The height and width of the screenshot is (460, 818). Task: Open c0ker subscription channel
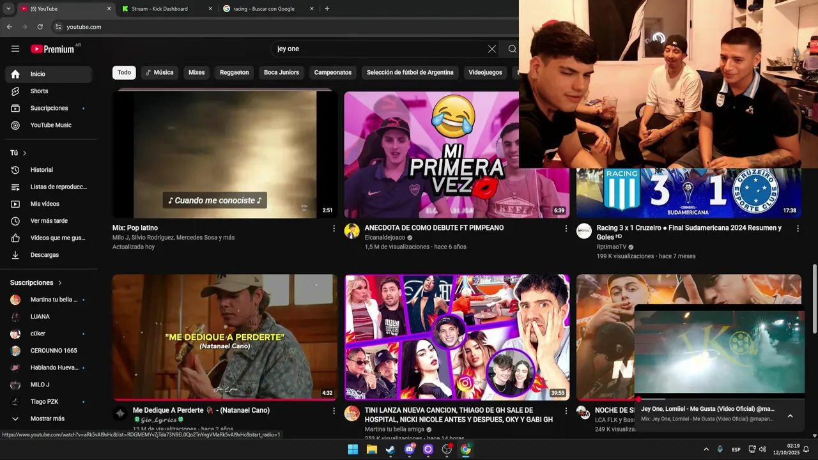click(49, 333)
